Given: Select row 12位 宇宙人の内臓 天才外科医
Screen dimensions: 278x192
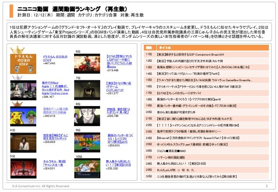Looking at the screenshot, I should 206,61.
